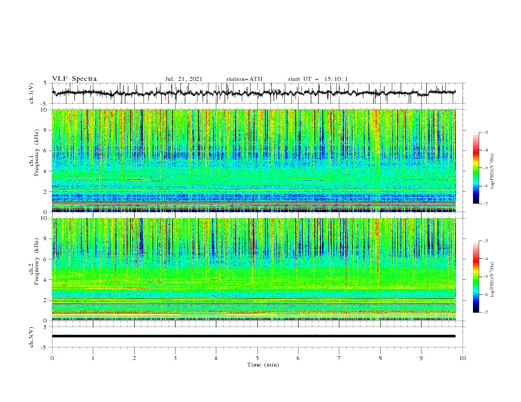Click the ch.1 voltage waveform trace
This screenshot has width=521, height=402.
253,93
